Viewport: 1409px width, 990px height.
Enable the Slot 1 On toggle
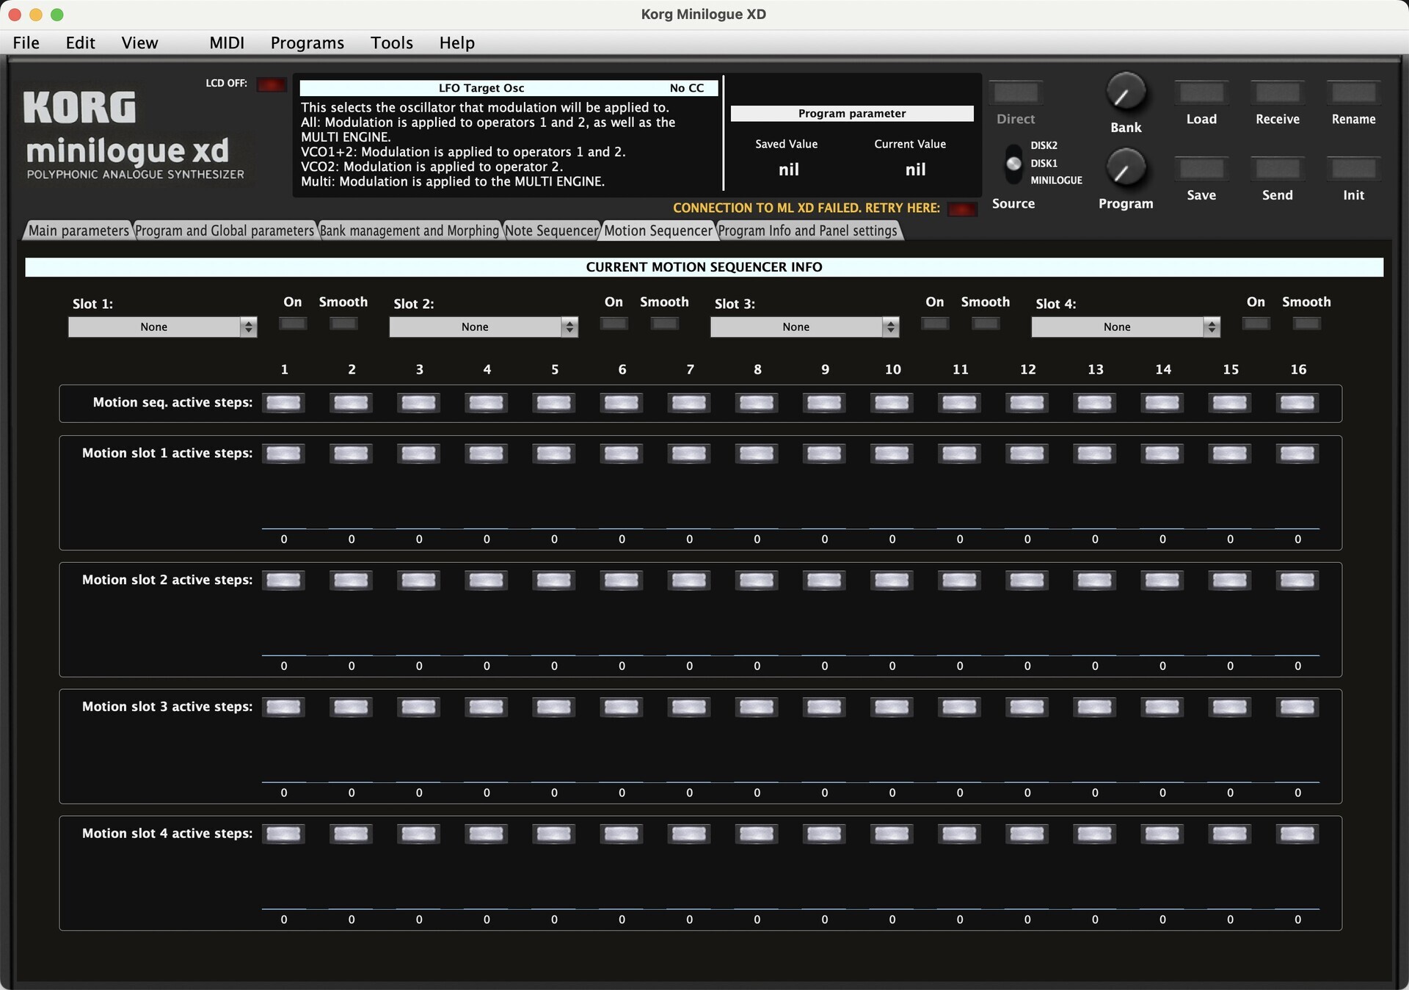[x=293, y=324]
